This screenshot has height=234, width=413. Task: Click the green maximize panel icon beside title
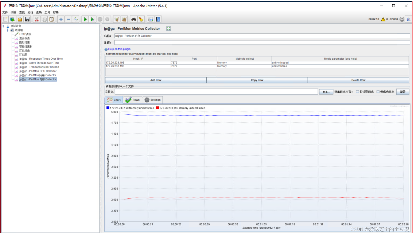pos(168,29)
